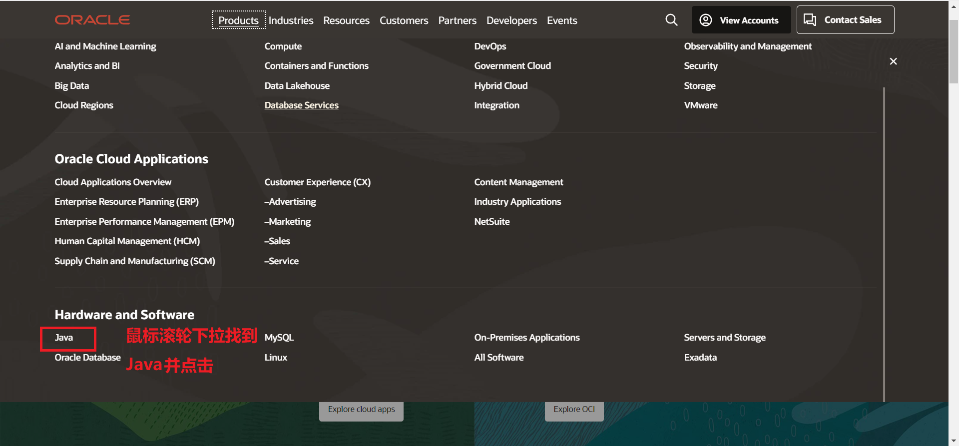959x446 pixels.
Task: Go to Storage link
Action: [700, 86]
